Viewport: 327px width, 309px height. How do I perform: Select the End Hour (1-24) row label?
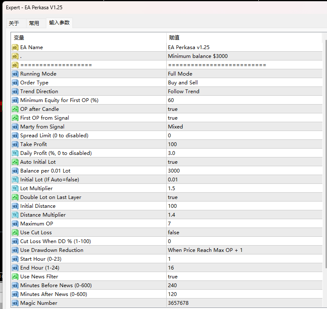click(x=40, y=268)
